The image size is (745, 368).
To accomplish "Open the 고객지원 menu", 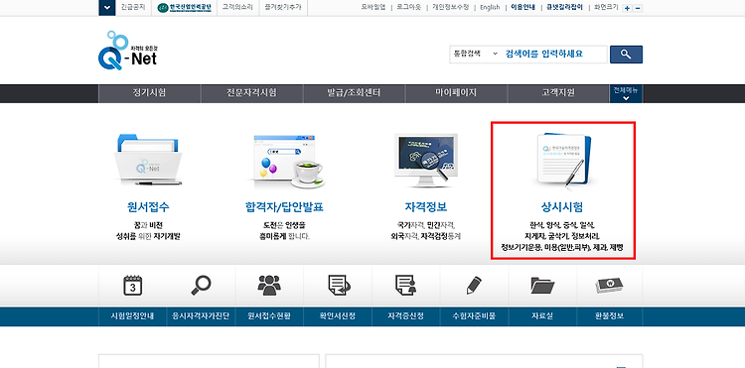I will coord(558,93).
